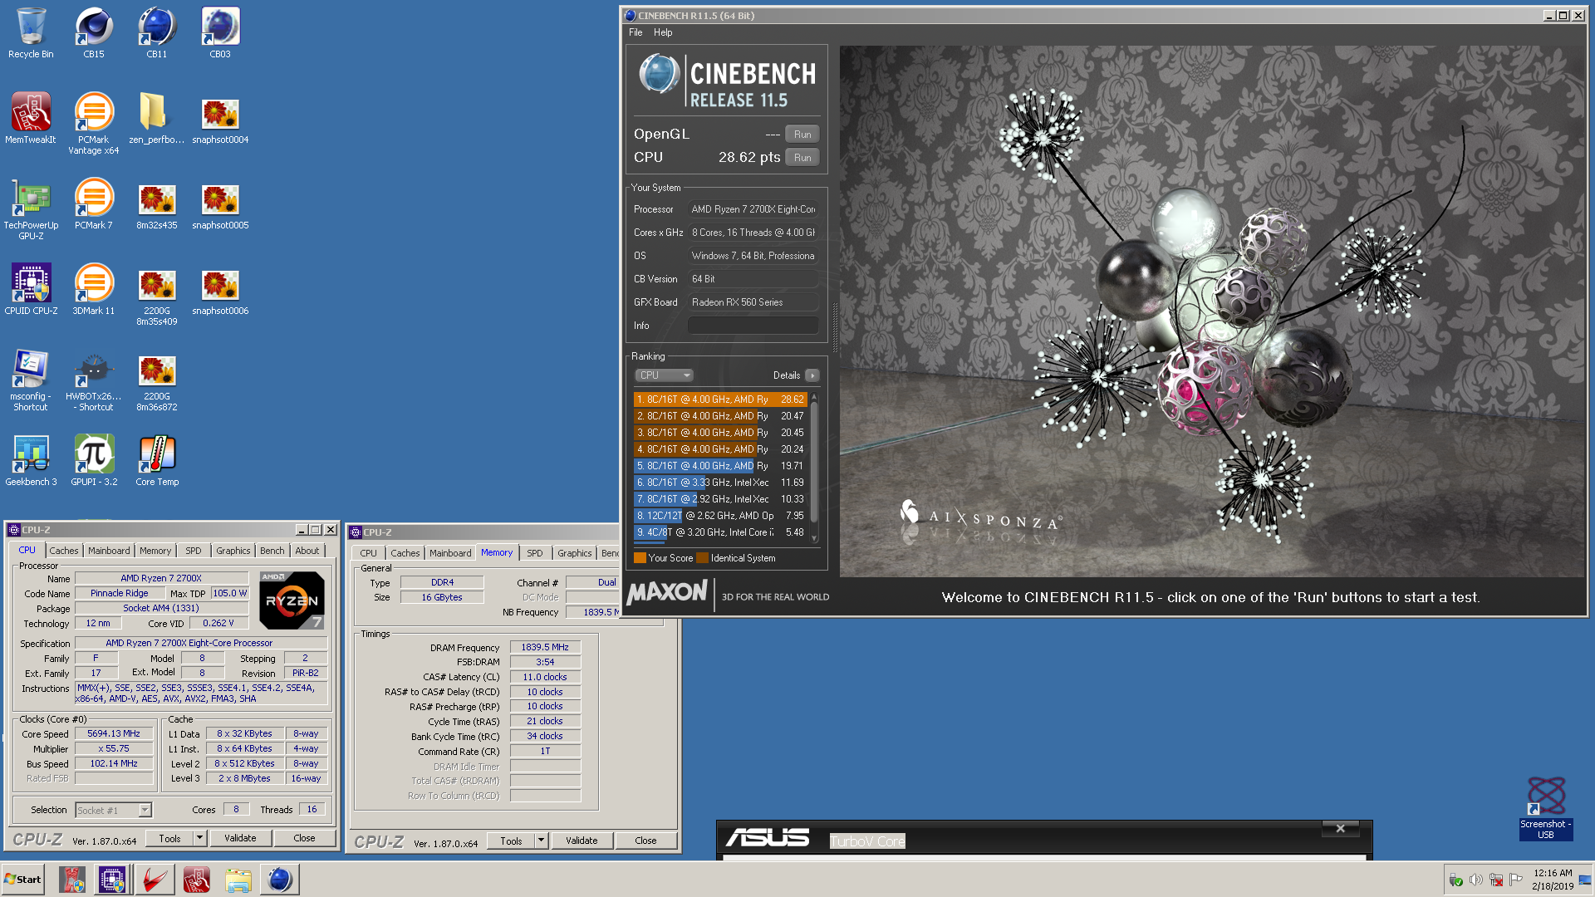Click the Identical System color swatch

(x=702, y=558)
